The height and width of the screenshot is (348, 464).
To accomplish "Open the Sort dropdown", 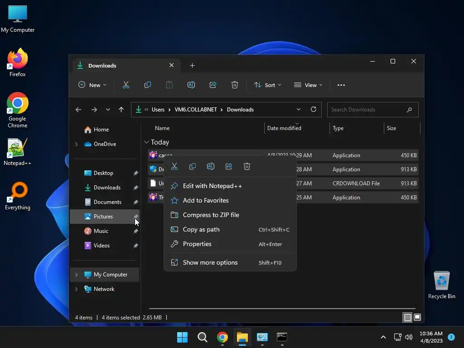I will click(267, 85).
